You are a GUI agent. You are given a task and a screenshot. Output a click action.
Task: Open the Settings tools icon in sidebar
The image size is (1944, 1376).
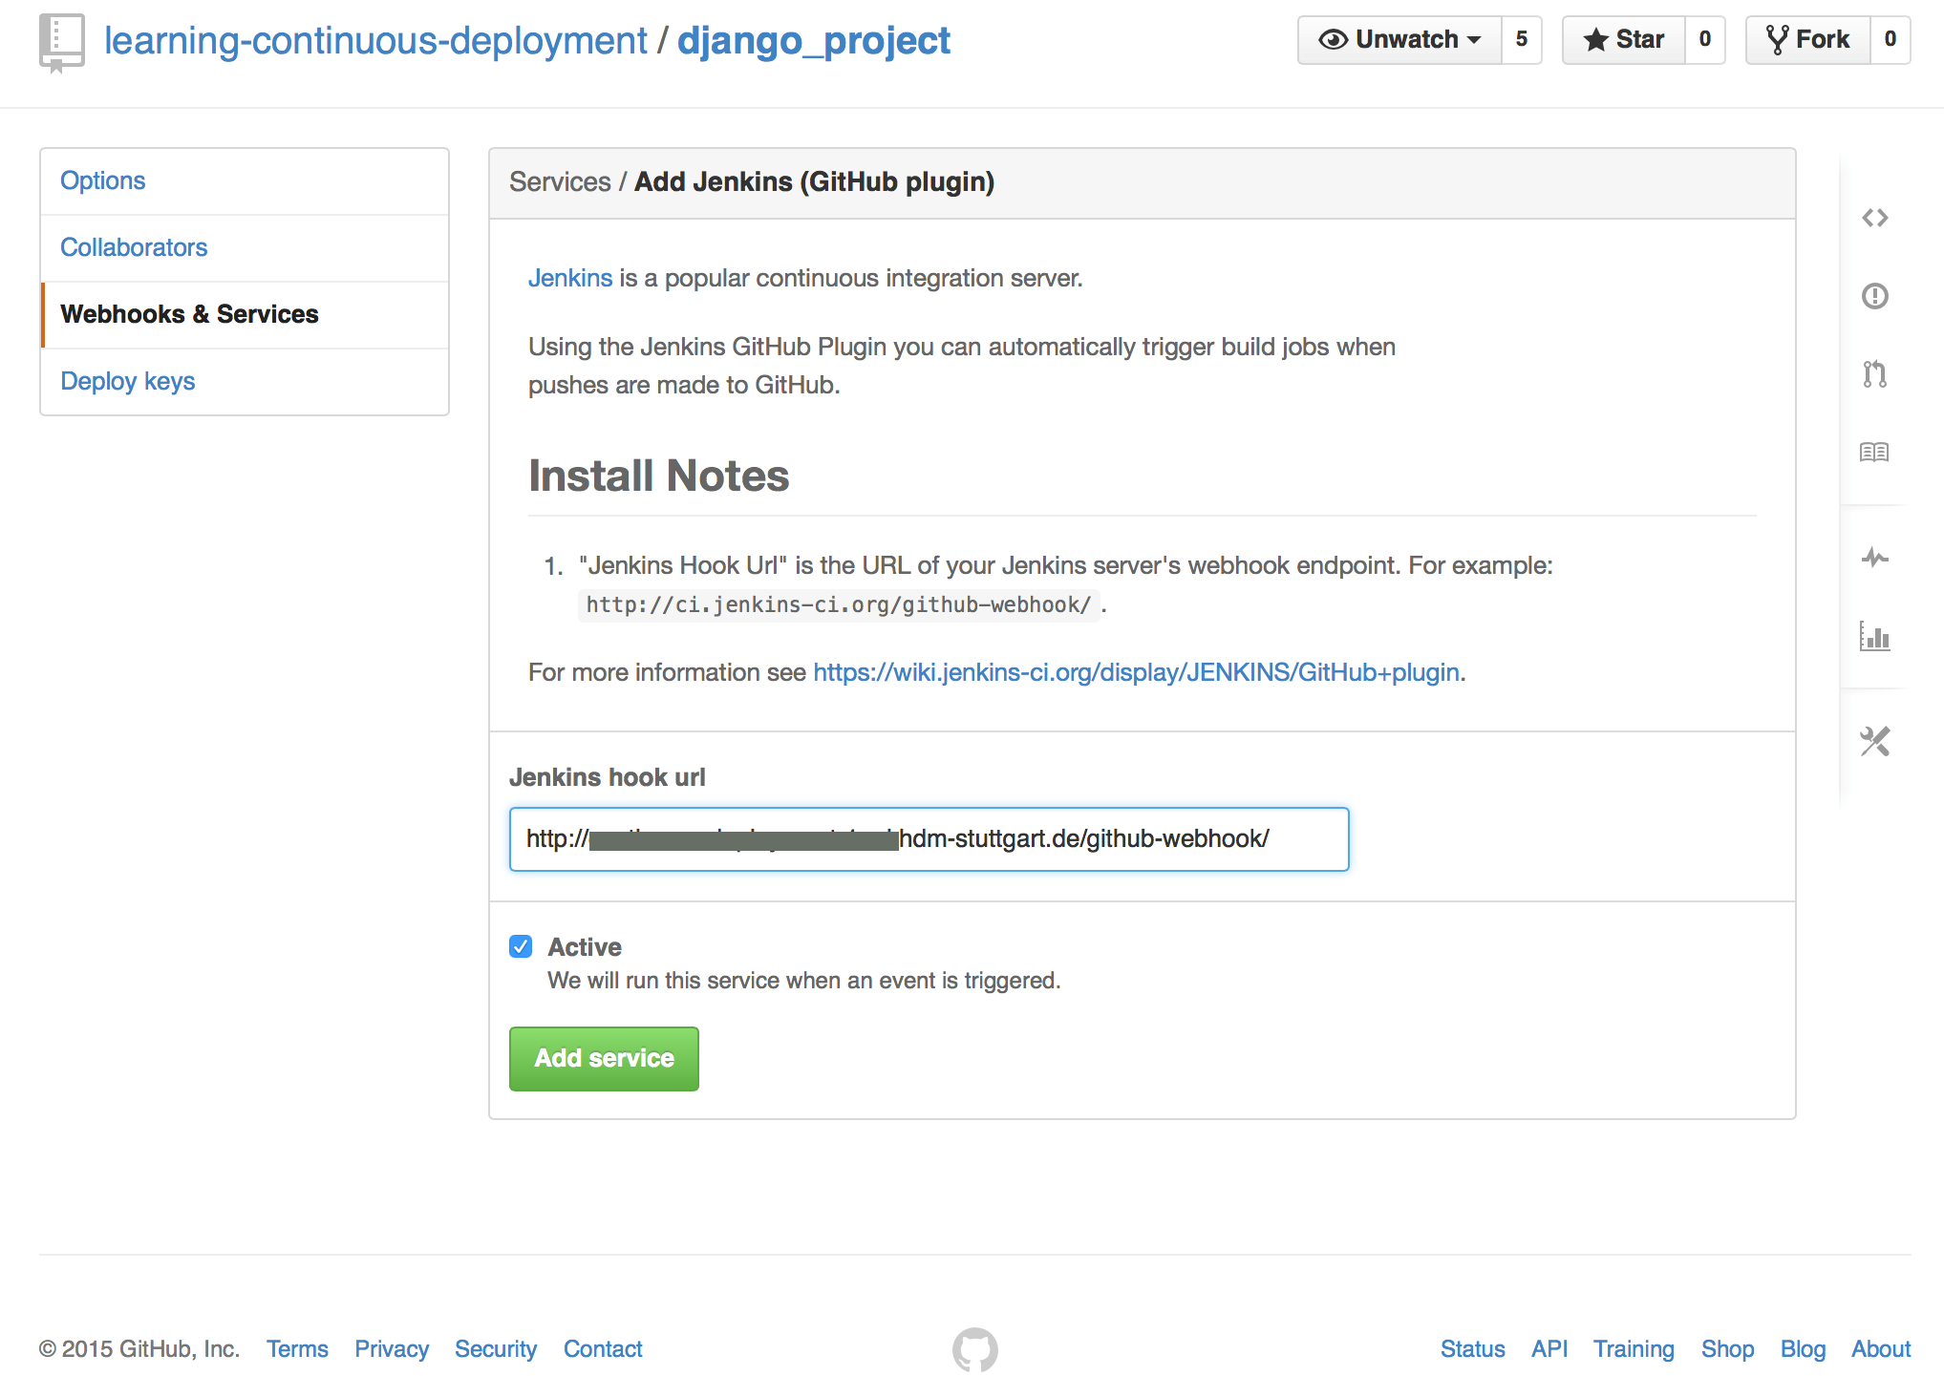[1874, 741]
